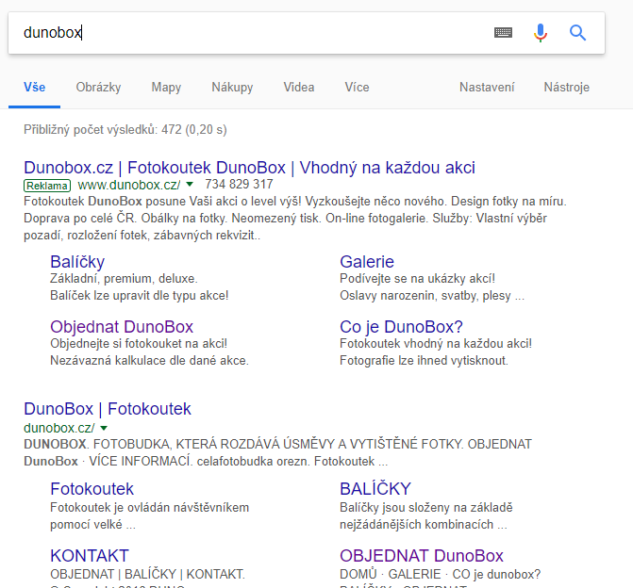Image resolution: width=633 pixels, height=588 pixels.
Task: Expand dropdown arrow next to www.dunobox.cz/ ad URL
Action: 190,185
